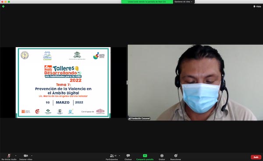Select the Fundación Cozumel video tile

click(195, 82)
